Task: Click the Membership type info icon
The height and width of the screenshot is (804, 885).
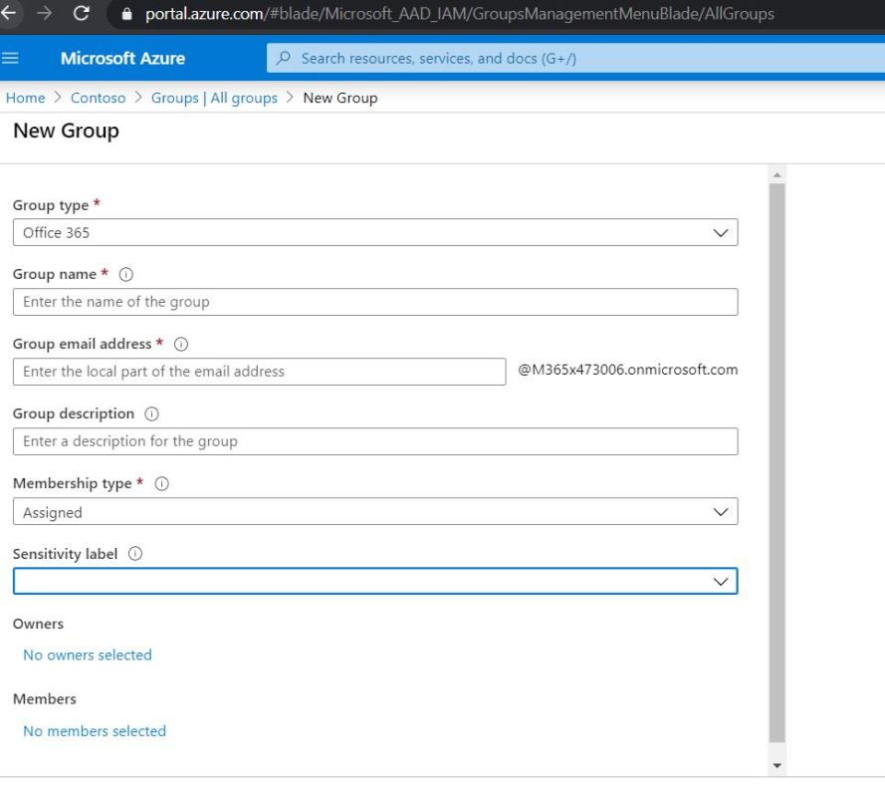Action: (161, 483)
